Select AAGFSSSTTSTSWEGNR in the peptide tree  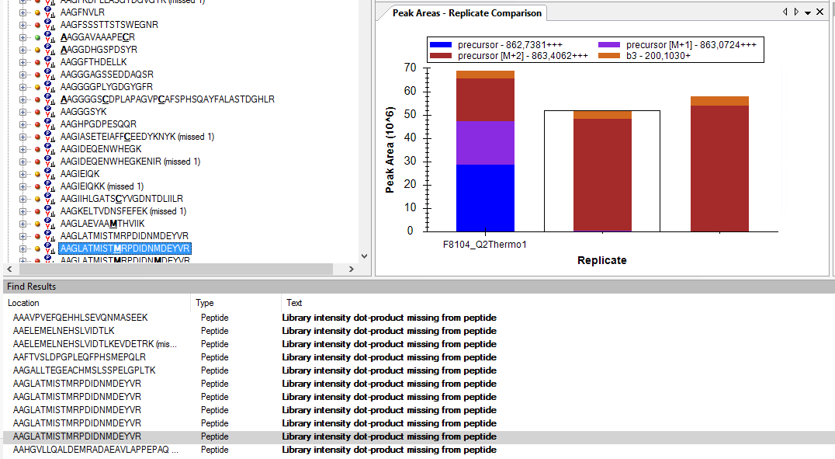(x=109, y=25)
